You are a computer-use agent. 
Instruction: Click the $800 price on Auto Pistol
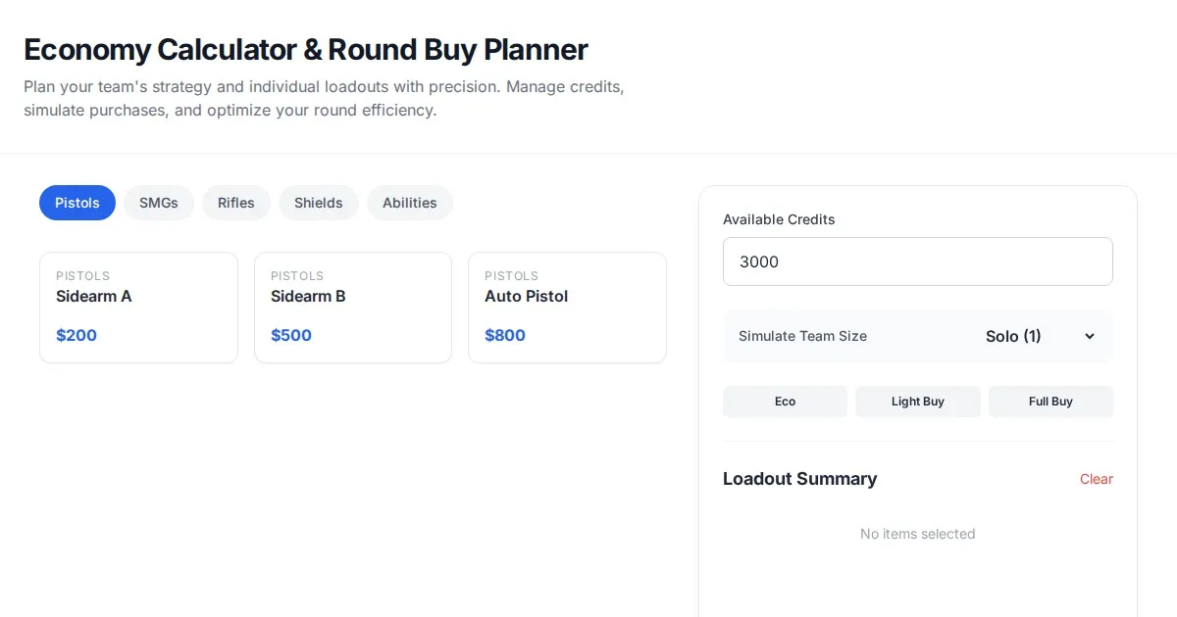[x=505, y=335]
